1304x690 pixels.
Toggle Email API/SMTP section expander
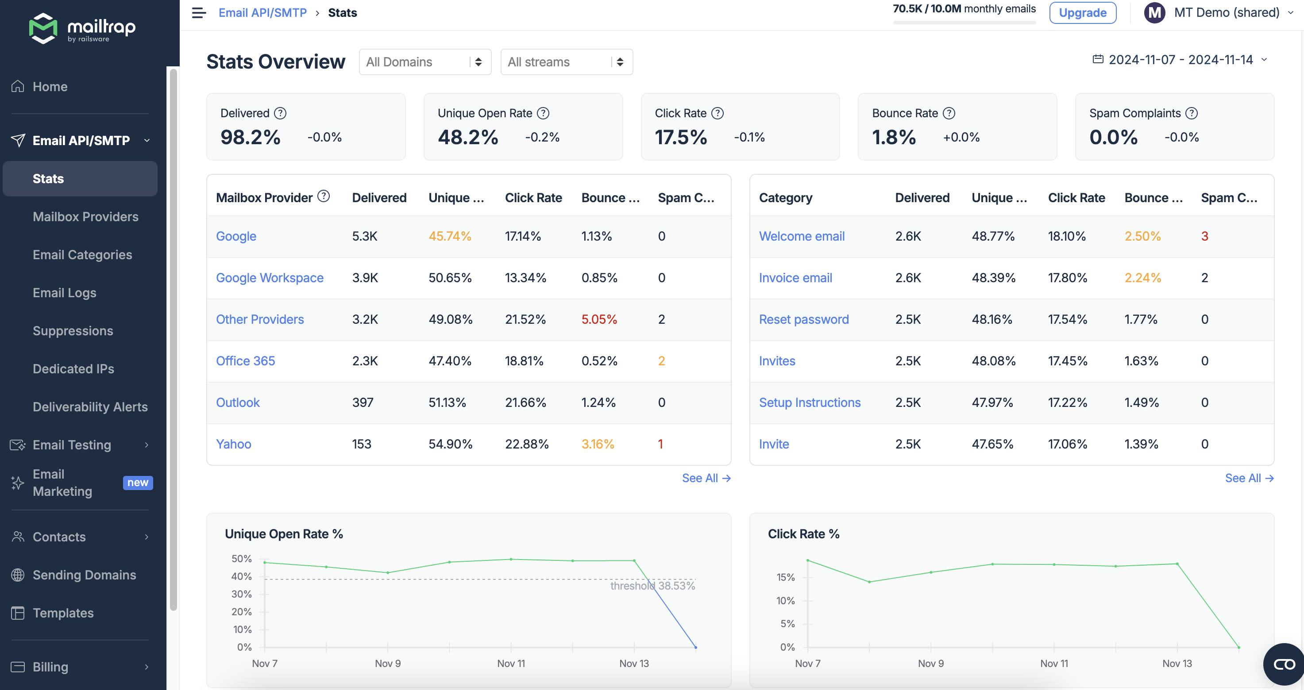click(x=147, y=140)
